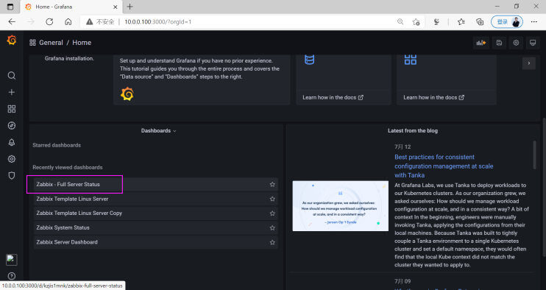The image size is (546, 290).
Task: Click the browser profile login button
Action: click(507, 21)
